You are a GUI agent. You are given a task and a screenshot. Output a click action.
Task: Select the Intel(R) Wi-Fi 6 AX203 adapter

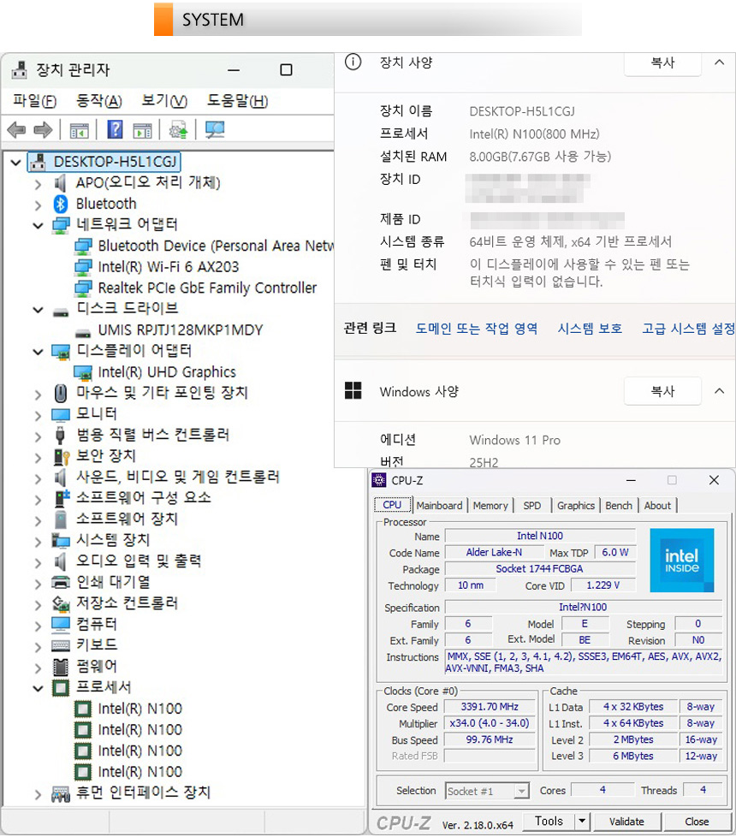coord(168,267)
